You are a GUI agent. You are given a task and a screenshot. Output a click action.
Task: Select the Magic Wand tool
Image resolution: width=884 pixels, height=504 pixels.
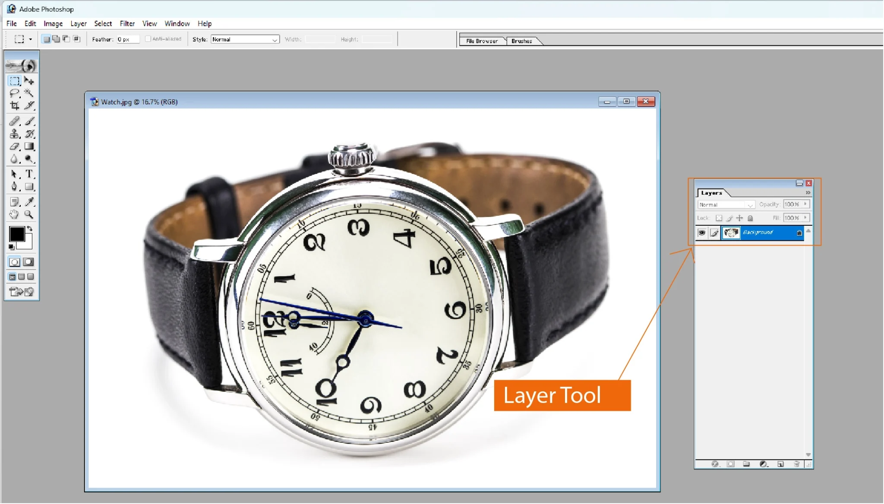coord(29,93)
